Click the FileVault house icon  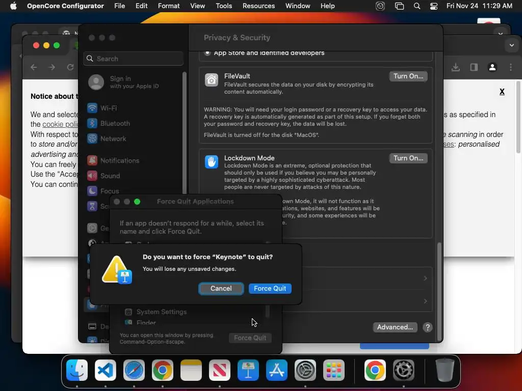click(212, 80)
